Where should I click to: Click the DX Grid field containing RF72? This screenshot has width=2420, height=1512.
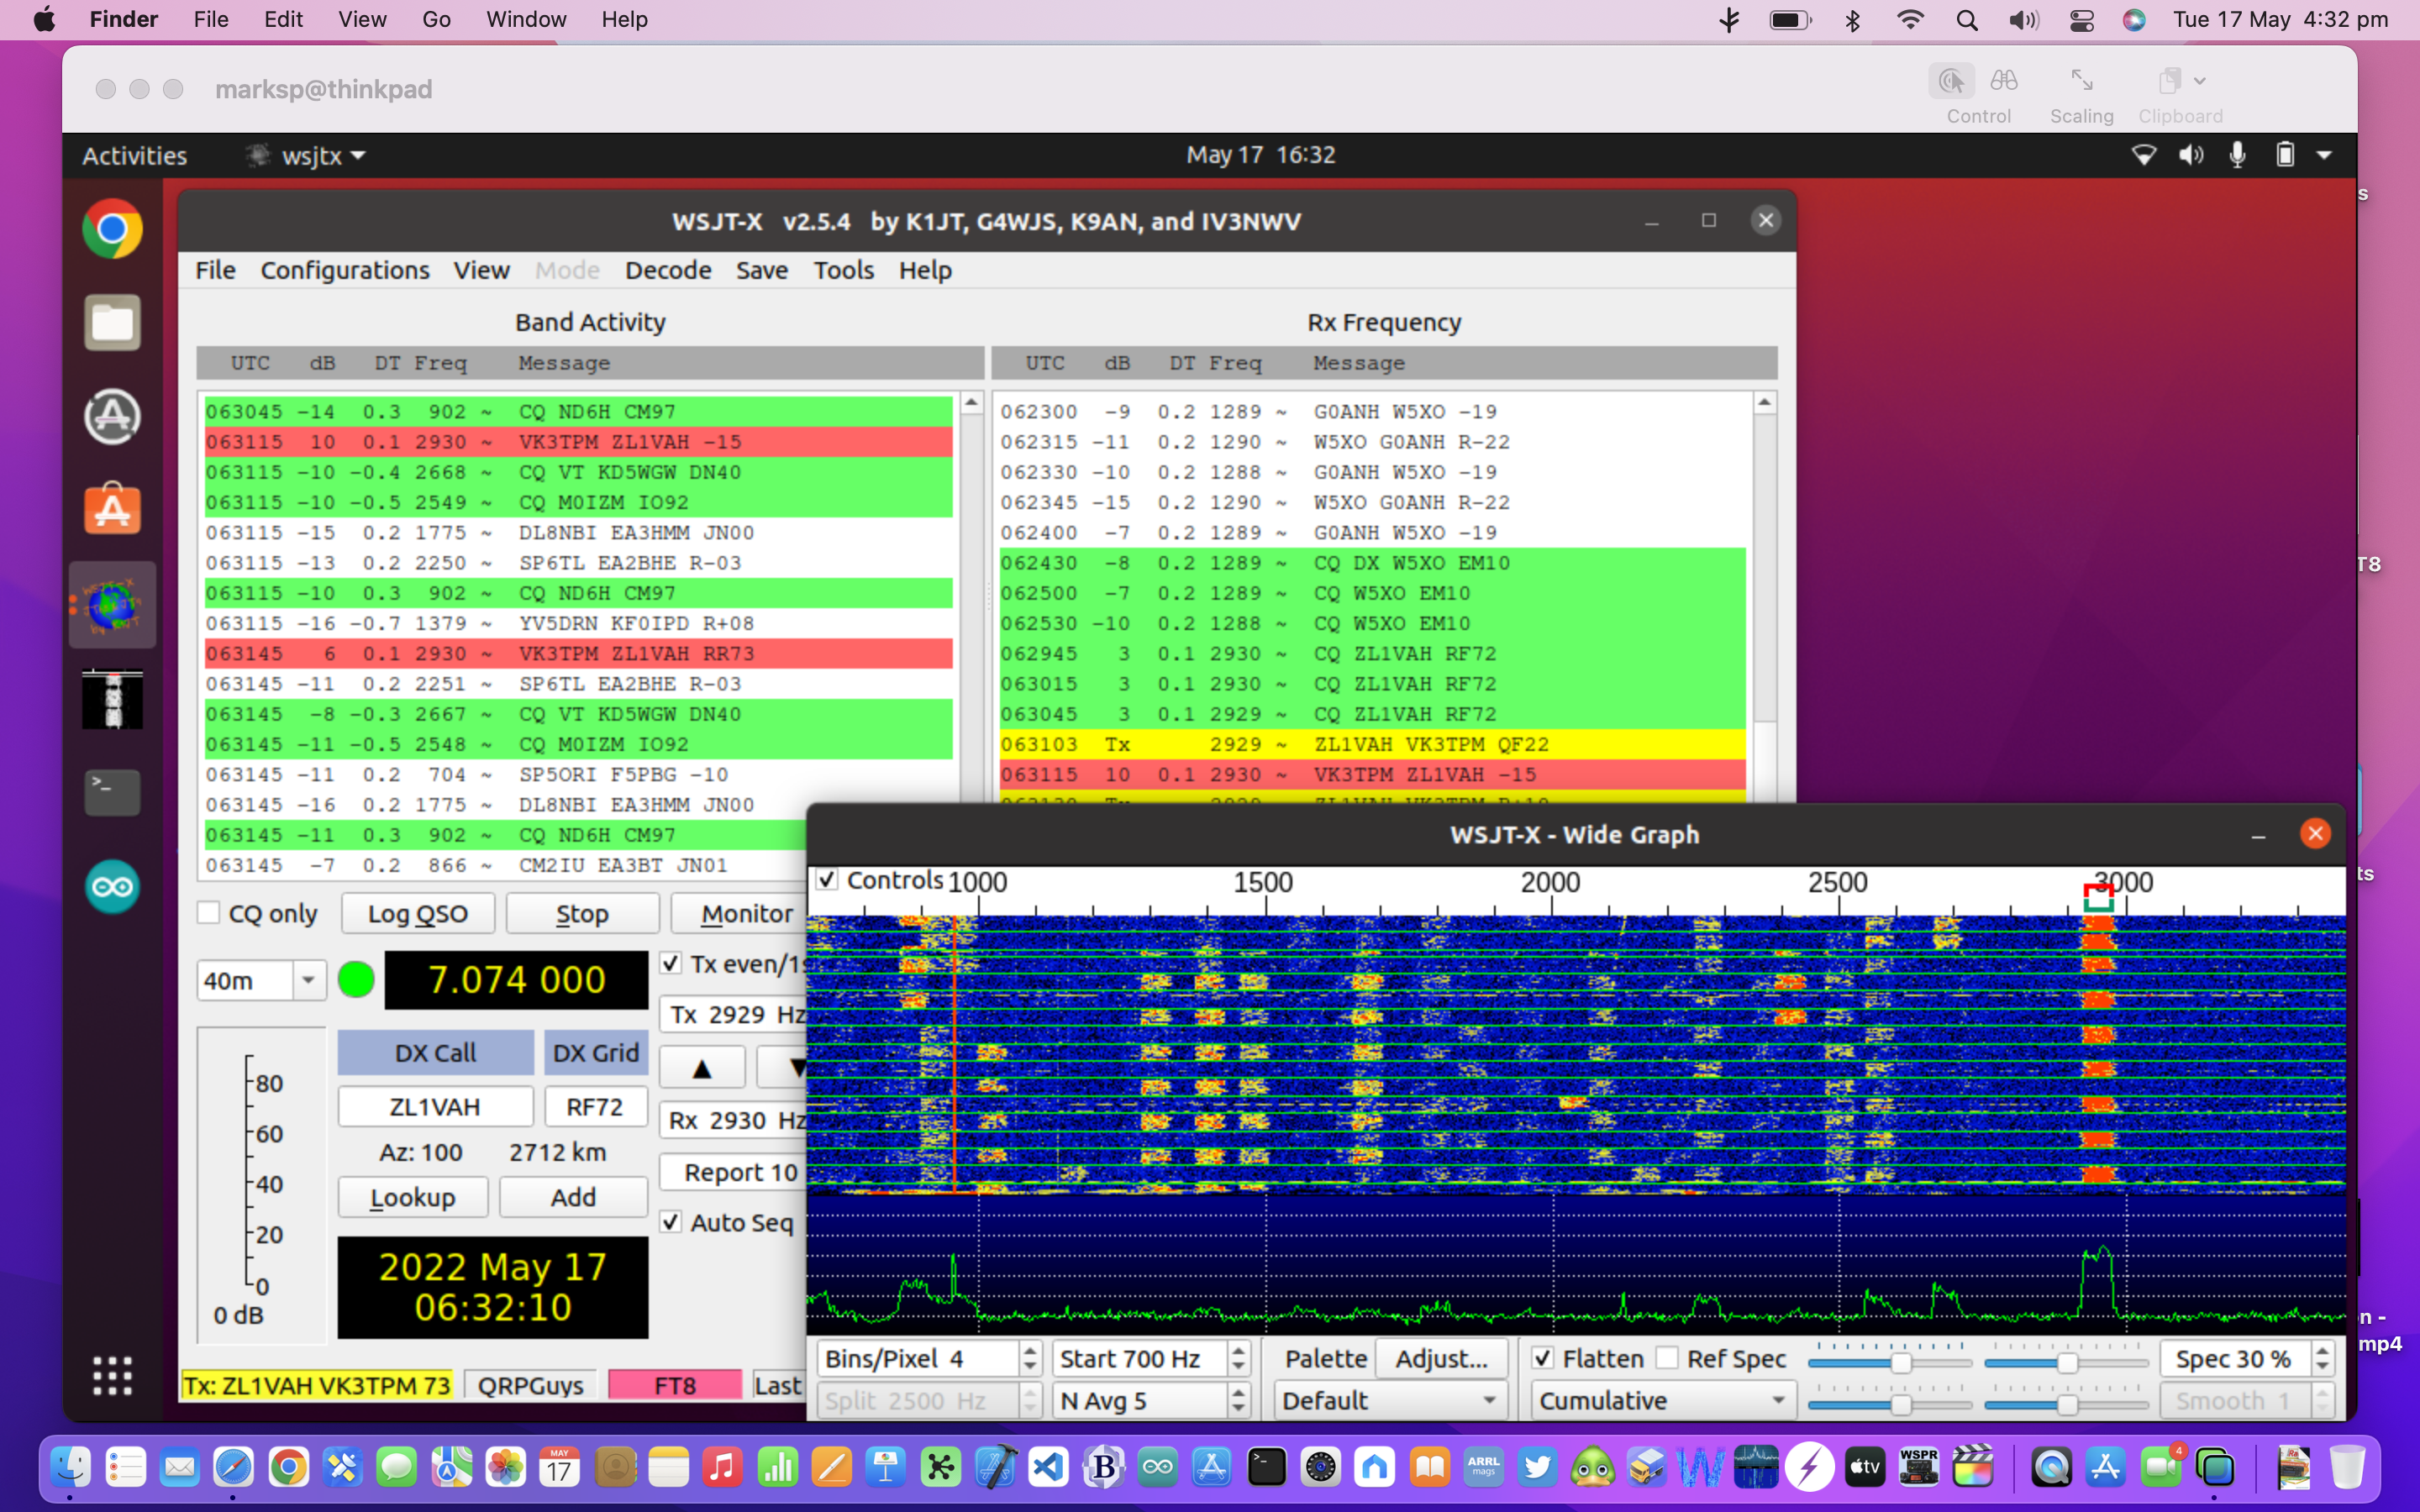coord(595,1106)
